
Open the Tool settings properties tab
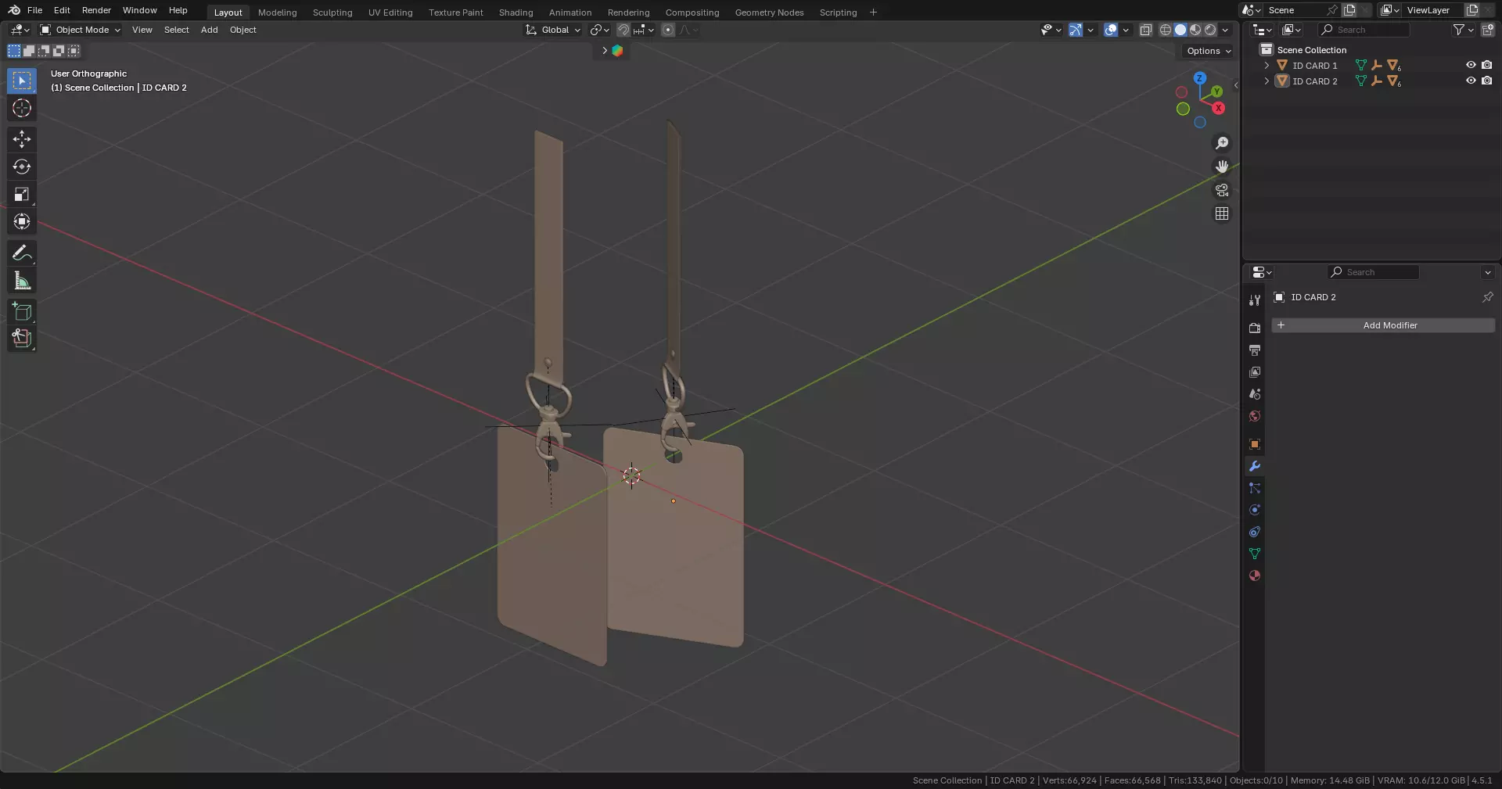coord(1255,300)
